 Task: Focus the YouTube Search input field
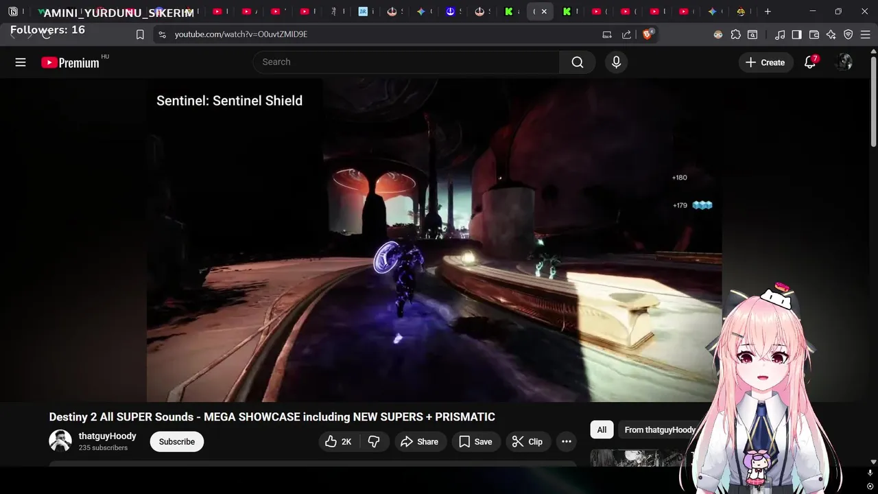tap(406, 62)
